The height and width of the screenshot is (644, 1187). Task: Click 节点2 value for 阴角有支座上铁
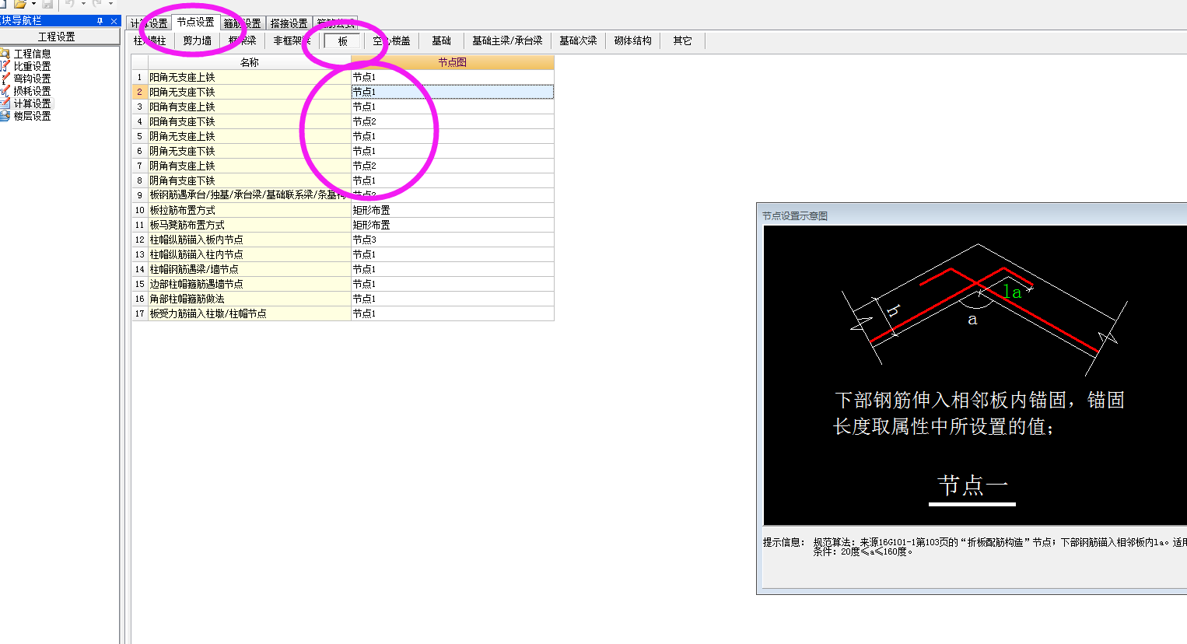pos(452,166)
